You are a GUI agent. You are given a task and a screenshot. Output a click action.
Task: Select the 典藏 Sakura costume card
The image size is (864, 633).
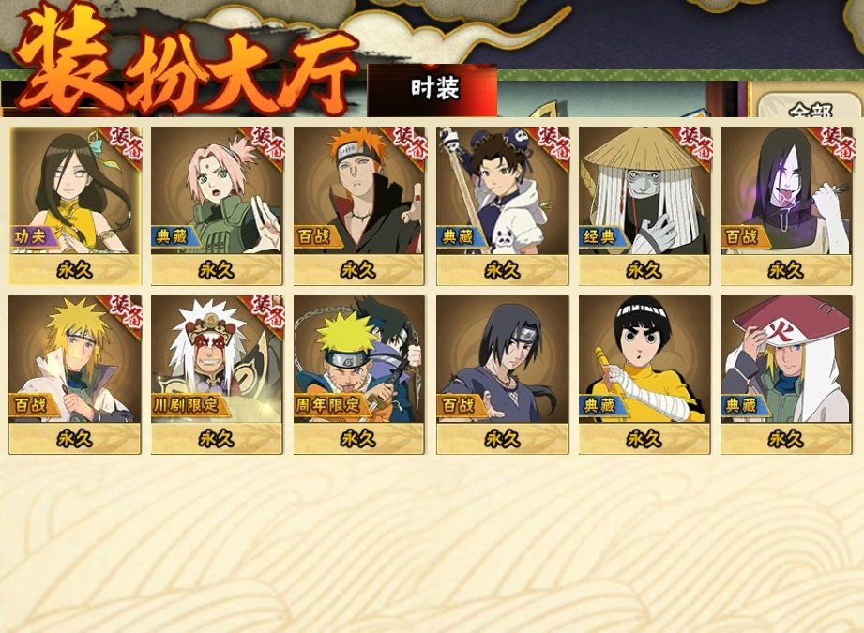(217, 205)
